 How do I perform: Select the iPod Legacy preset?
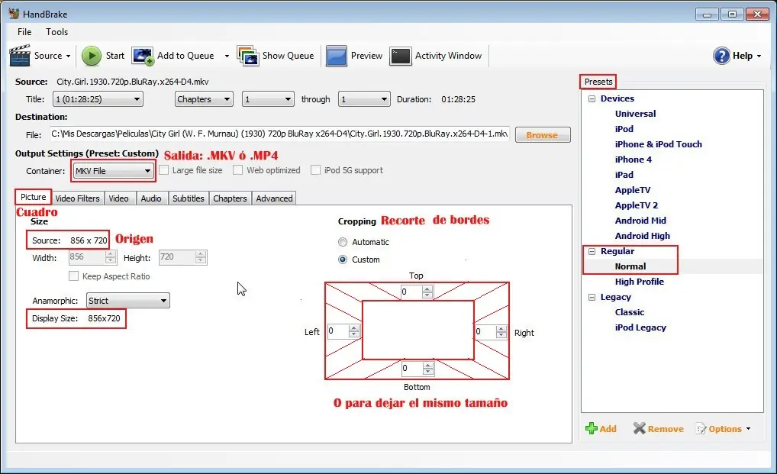(x=640, y=328)
